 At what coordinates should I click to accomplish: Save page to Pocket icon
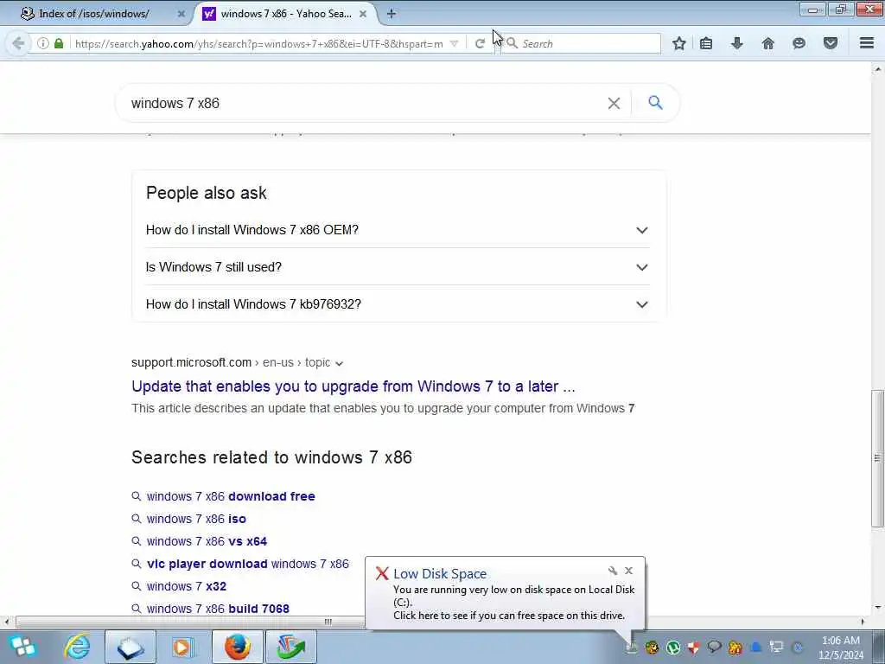pos(831,43)
